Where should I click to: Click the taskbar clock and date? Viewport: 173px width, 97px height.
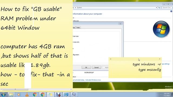pos(167,95)
